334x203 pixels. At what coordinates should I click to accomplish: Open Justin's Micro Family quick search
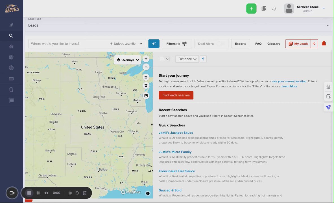[x=175, y=152]
